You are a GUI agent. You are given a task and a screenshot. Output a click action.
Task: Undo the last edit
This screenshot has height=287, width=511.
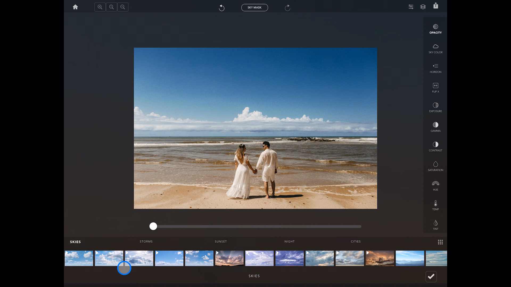(221, 8)
